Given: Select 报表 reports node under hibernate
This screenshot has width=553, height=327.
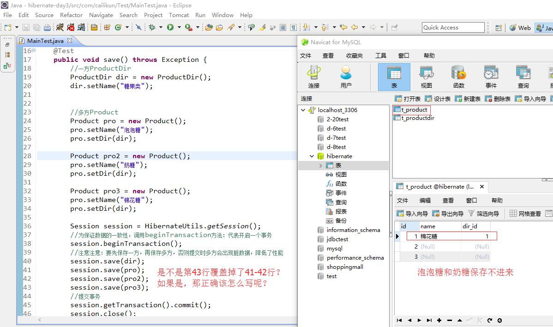Looking at the screenshot, I should 337,211.
